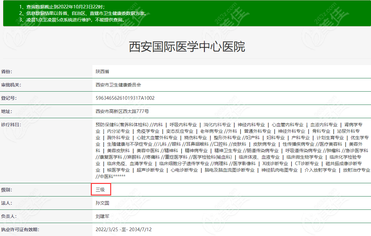Click notice line about 凌晨1点至凌晨5点 maintenance
Screen dimensions: 371x236
[x=72, y=20]
